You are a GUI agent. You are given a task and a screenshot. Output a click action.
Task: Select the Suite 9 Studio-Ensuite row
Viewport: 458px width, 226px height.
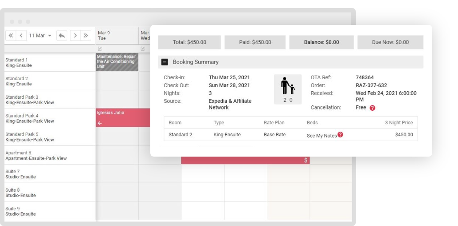[50, 211]
